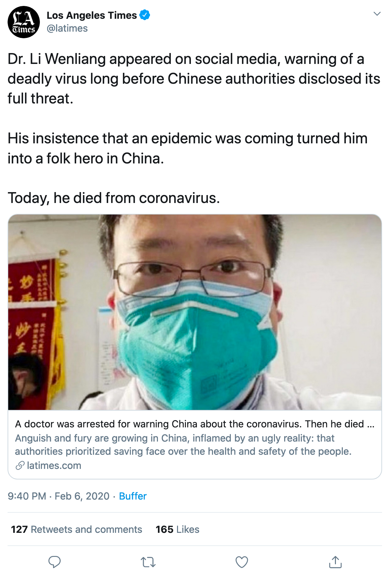Open the masked doctor article photo

point(195,312)
